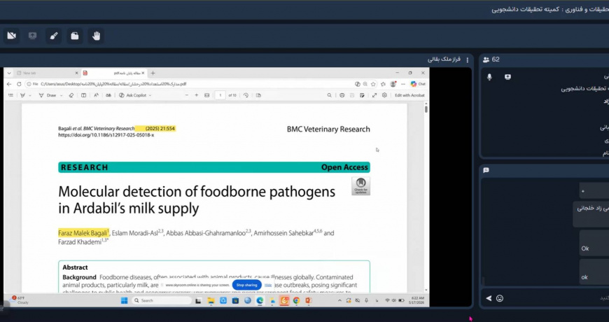This screenshot has height=322, width=609.
Task: Click the address bar with the file path
Action: pyautogui.click(x=190, y=84)
